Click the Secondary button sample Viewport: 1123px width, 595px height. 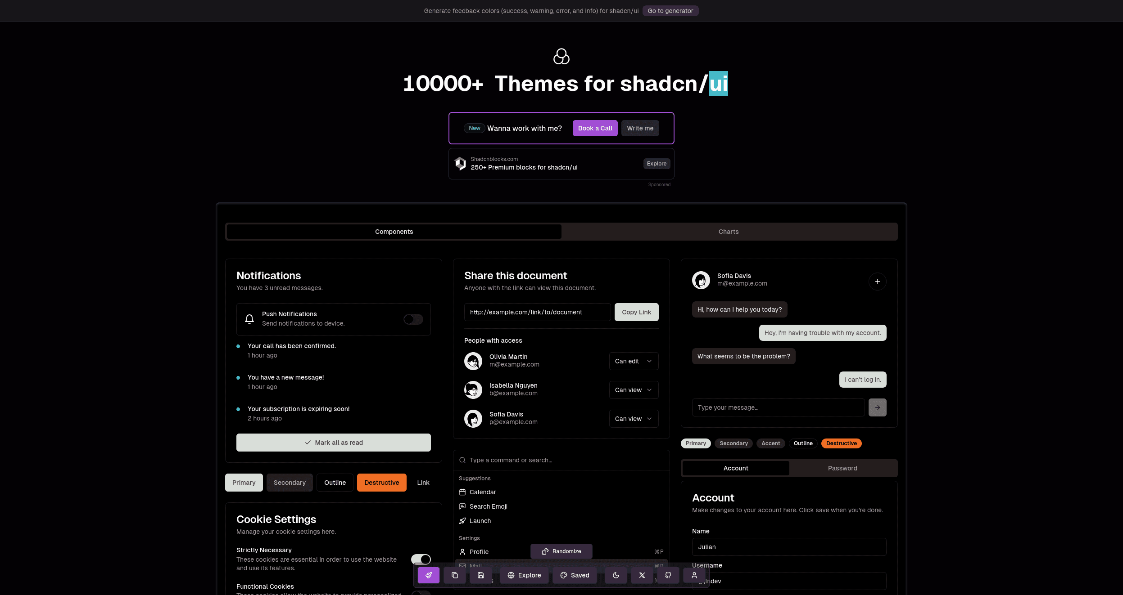click(290, 483)
